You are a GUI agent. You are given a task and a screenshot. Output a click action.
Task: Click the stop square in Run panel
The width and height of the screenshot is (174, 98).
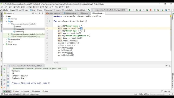click(4, 72)
